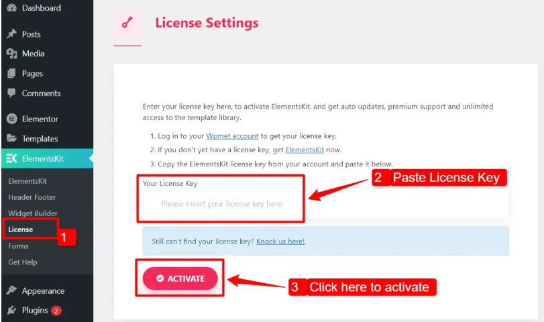Click the ElementsKit logo icon

11,159
